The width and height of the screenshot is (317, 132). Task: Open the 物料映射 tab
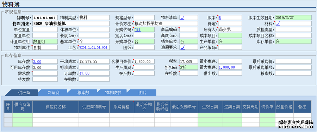pyautogui.click(x=113, y=93)
